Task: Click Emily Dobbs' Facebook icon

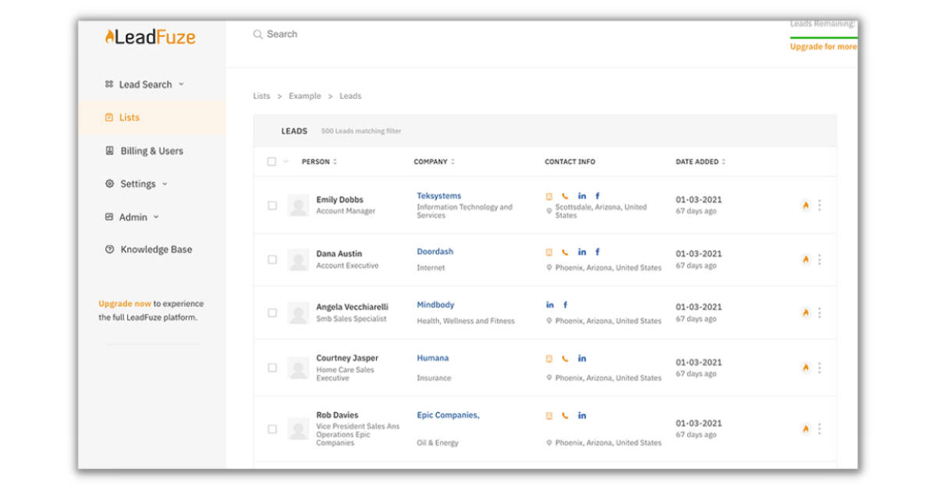Action: (x=597, y=196)
